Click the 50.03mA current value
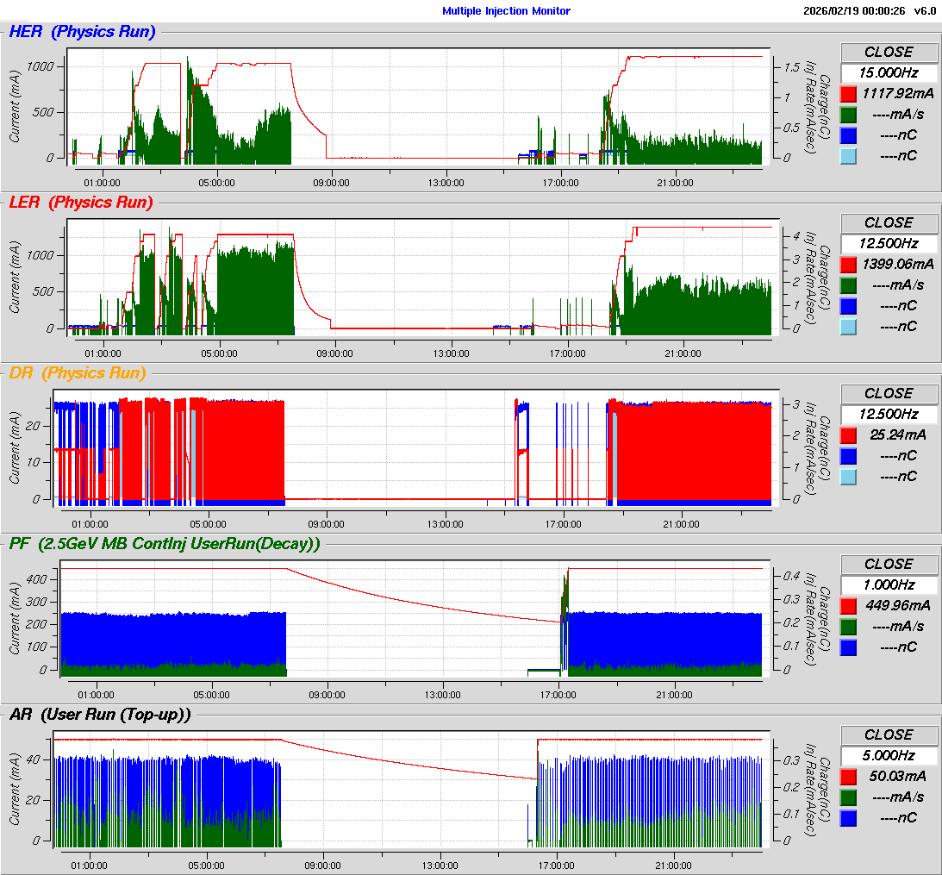The height and width of the screenshot is (875, 942). pos(896,777)
